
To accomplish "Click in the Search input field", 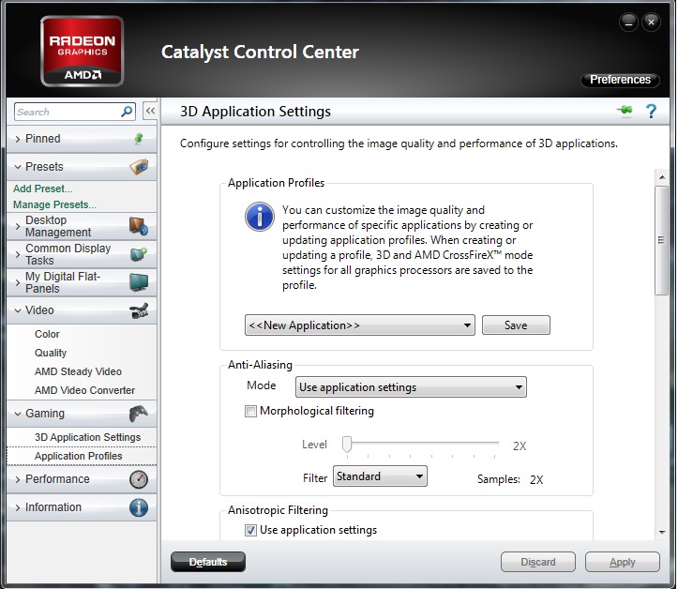I will (x=67, y=112).
